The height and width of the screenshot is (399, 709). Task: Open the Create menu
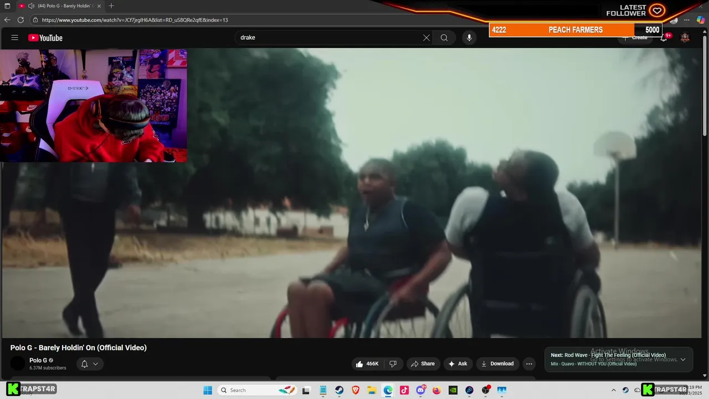635,38
